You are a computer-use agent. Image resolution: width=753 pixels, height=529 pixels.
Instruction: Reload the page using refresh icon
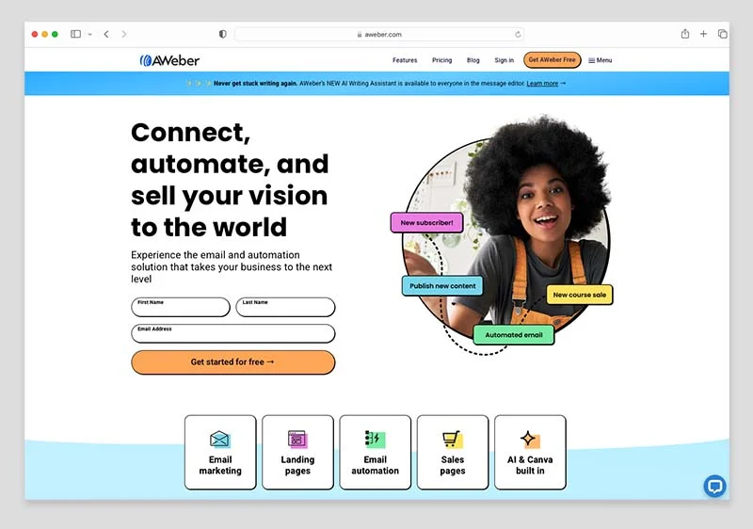tap(518, 35)
